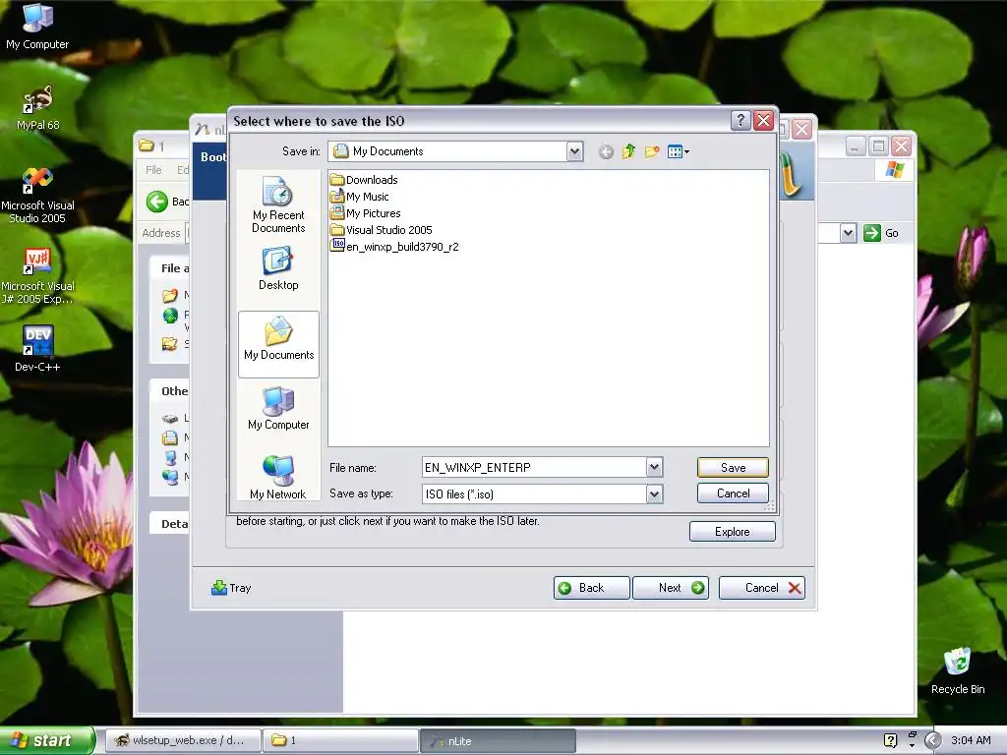Viewport: 1007px width, 755px height.
Task: Switch to nLite taskbar item
Action: click(x=498, y=740)
